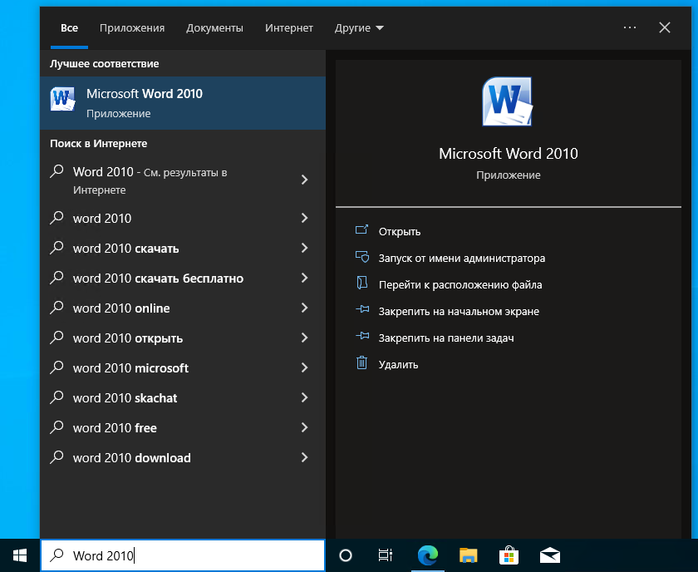The width and height of the screenshot is (698, 572).
Task: Expand arrow for plain 'word 2010' suggestion
Action: (304, 218)
